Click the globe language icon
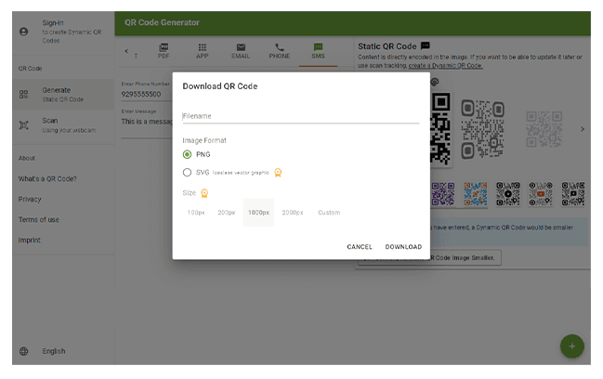The image size is (603, 379). [x=24, y=351]
